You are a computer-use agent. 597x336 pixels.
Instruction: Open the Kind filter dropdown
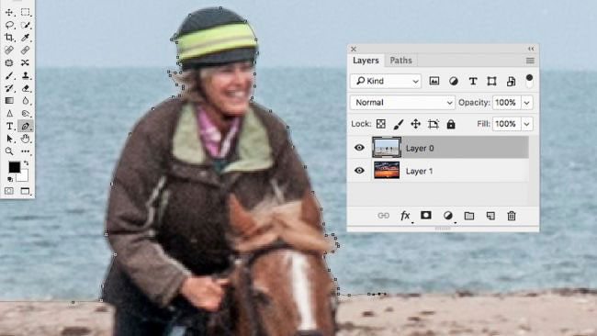(386, 81)
